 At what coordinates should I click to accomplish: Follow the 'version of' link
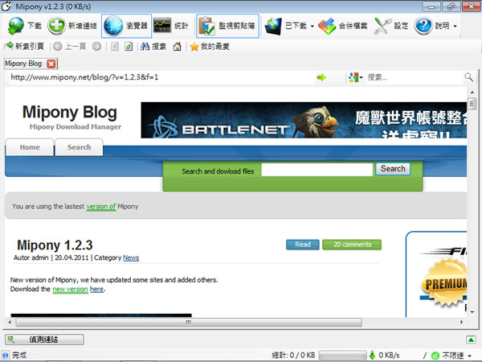click(101, 207)
